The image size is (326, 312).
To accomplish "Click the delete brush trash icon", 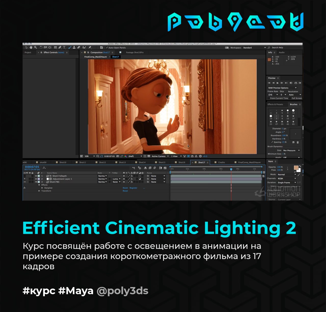I will point(298,142).
